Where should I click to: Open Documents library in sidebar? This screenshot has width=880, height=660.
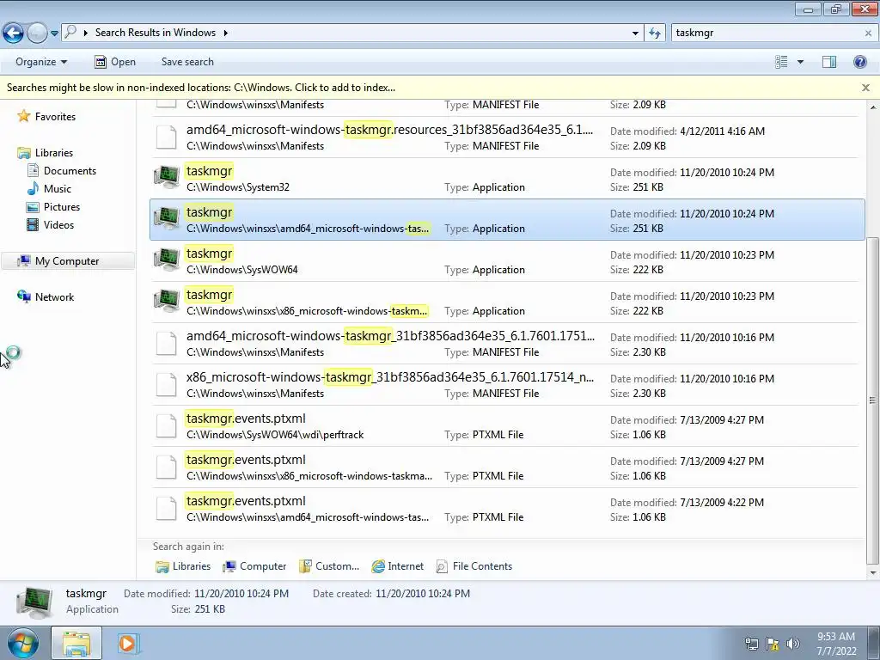tap(70, 171)
